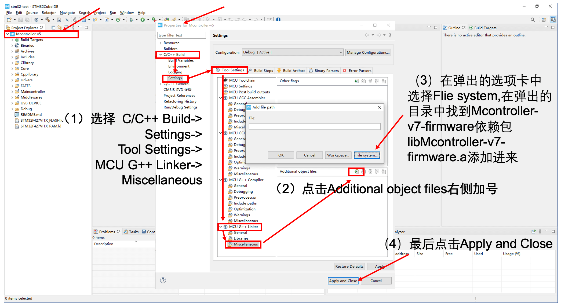Image resolution: width=561 pixels, height=306 pixels.
Task: Click the Debug bug toolbar icon
Action: tap(131, 20)
